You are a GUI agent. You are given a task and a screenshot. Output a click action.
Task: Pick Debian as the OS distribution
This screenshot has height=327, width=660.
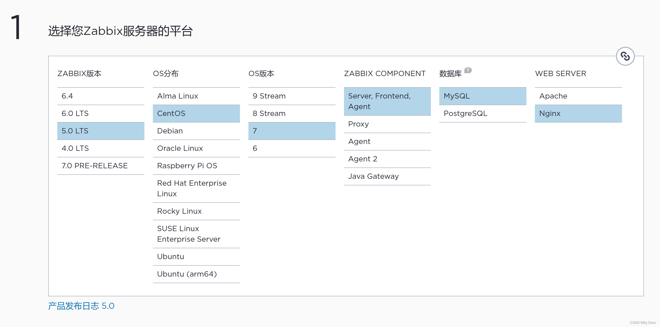(x=196, y=131)
